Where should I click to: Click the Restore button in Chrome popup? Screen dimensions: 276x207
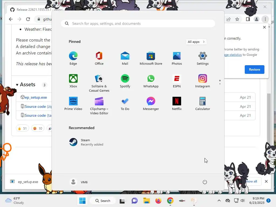[254, 70]
